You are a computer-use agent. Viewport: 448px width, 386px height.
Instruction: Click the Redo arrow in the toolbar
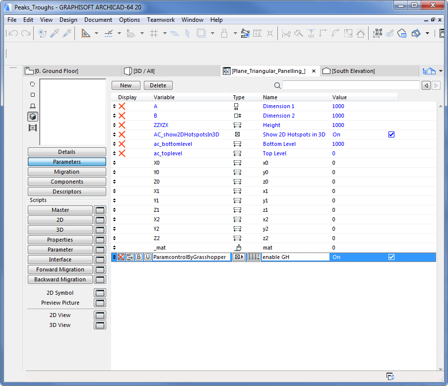pyautogui.click(x=26, y=33)
